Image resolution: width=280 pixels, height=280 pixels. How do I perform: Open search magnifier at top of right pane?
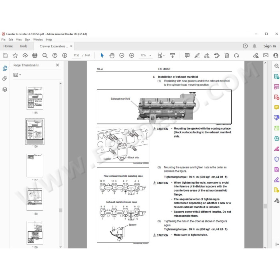[276, 66]
